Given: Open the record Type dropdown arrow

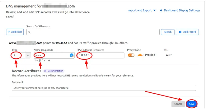Looking at the screenshot, I should point(28,55).
